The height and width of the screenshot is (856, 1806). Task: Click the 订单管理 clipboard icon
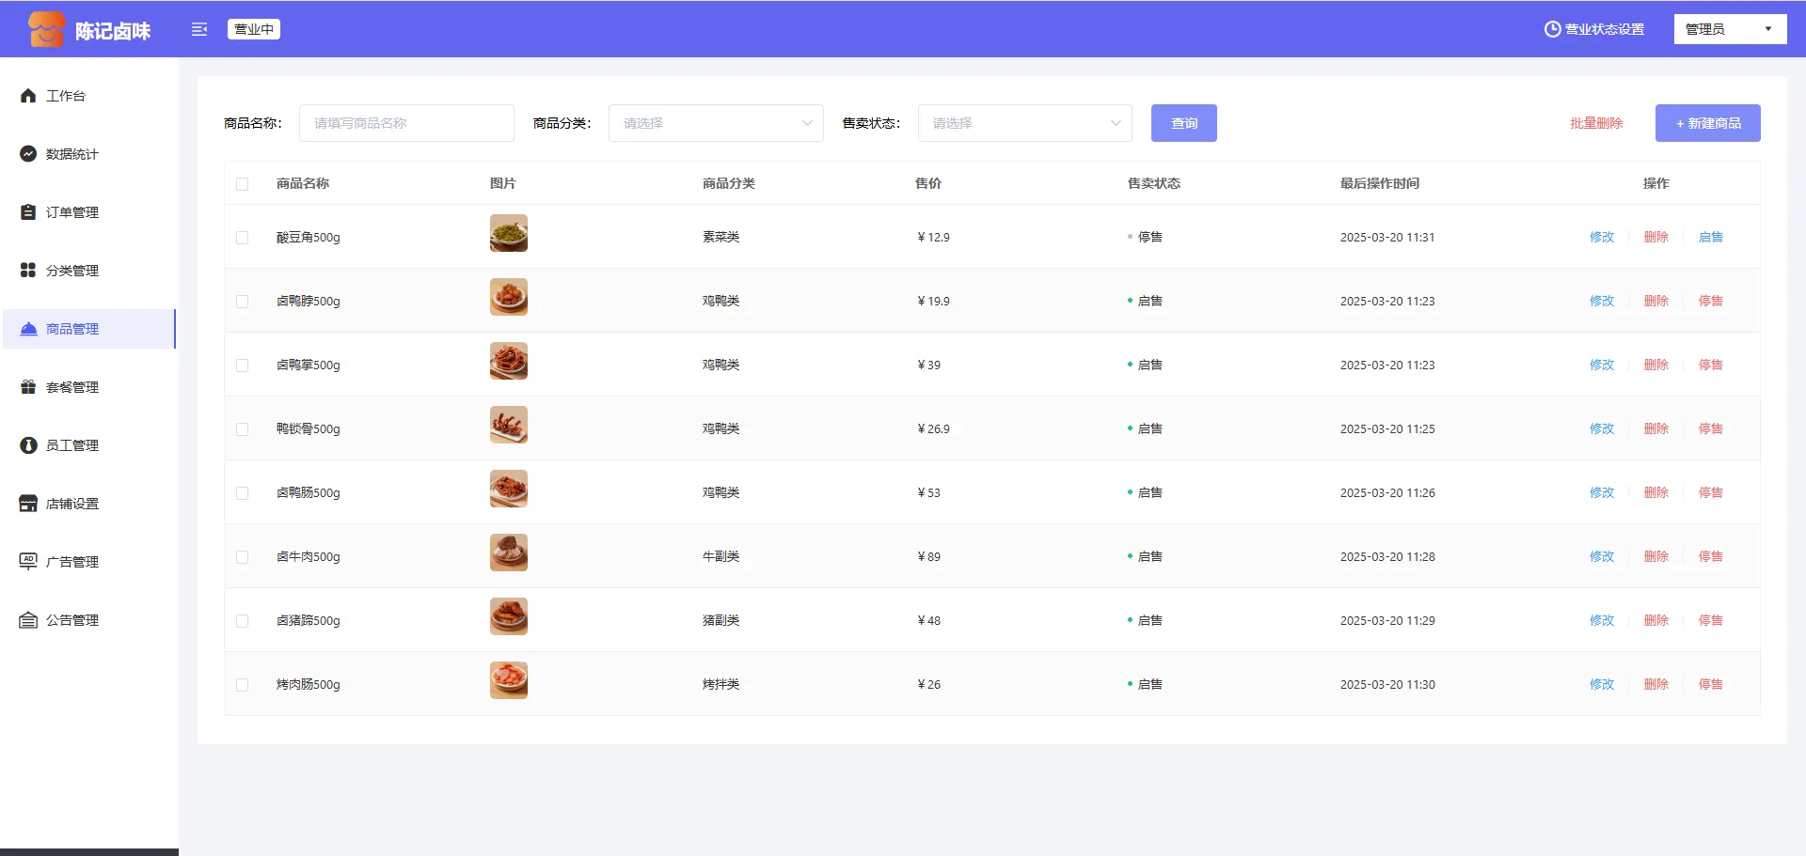[28, 212]
